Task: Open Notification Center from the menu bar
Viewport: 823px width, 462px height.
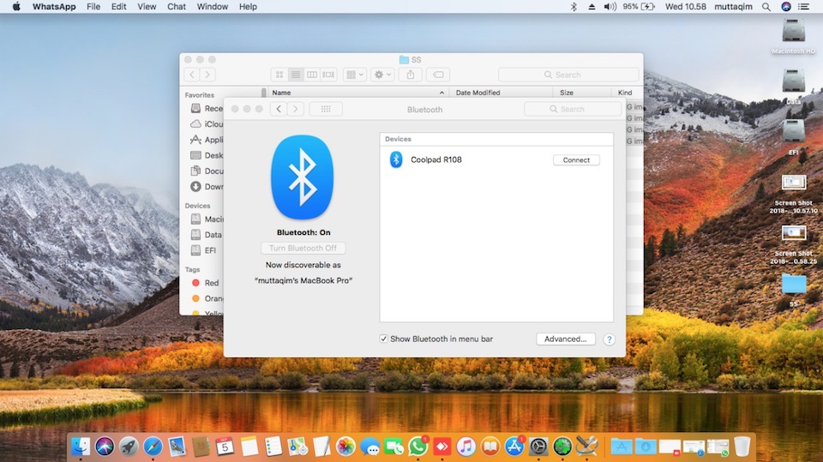Action: tap(803, 7)
